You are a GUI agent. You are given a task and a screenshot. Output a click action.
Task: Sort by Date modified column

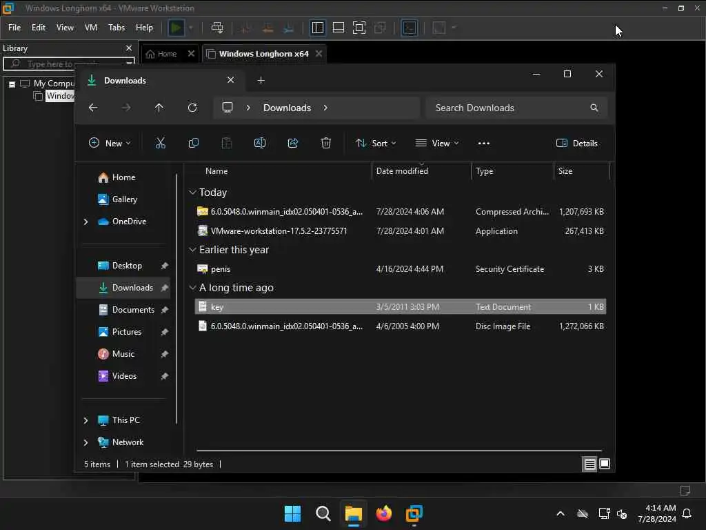click(x=402, y=171)
